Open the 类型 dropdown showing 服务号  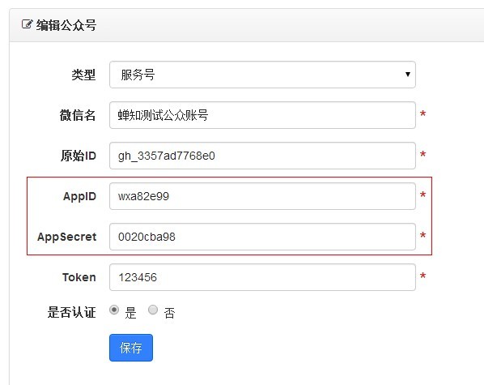coord(262,75)
